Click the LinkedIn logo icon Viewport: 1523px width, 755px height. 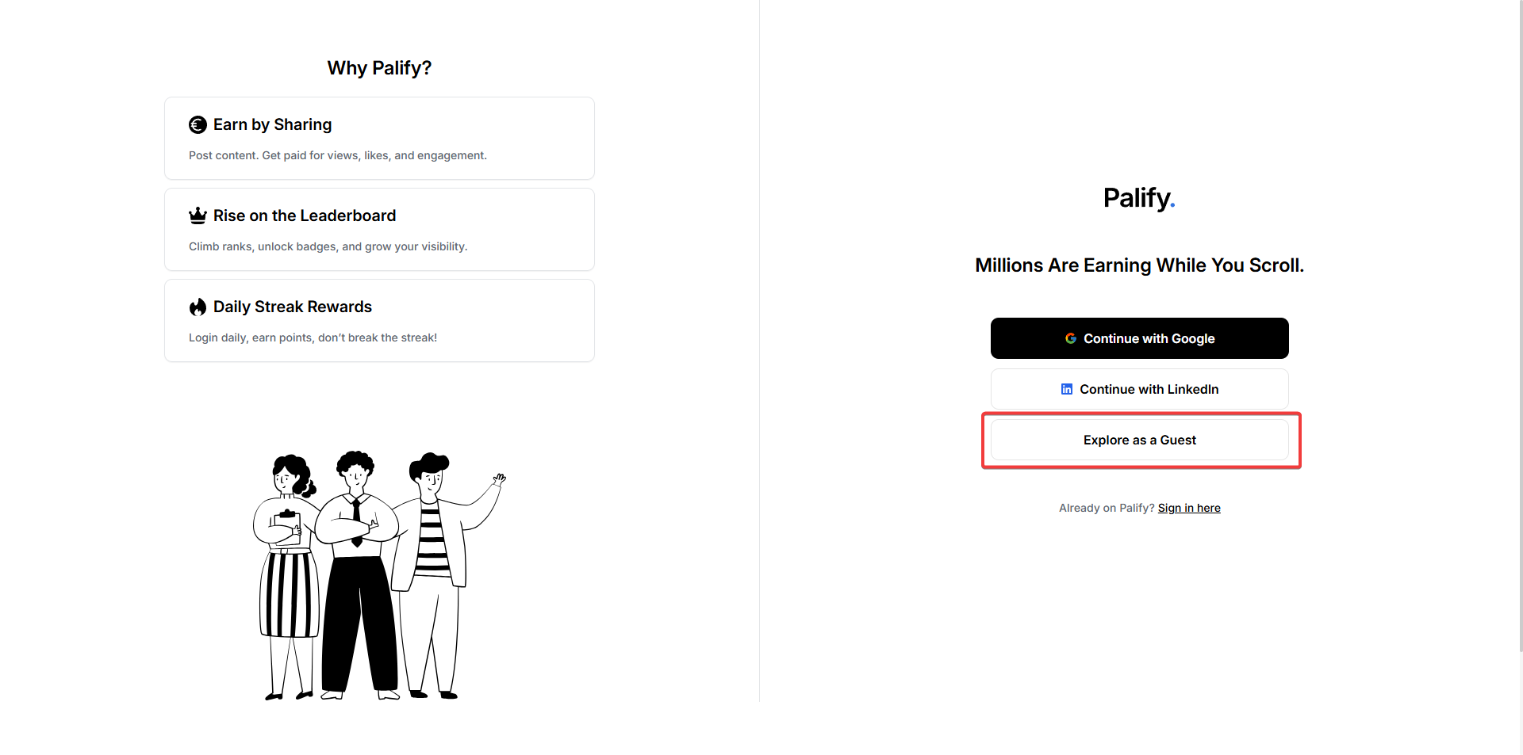point(1066,389)
